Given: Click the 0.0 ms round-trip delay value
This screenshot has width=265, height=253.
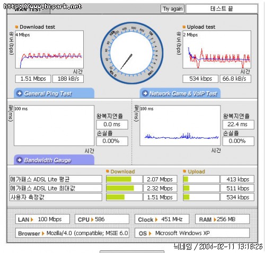Looking at the screenshot, I should 112,125.
